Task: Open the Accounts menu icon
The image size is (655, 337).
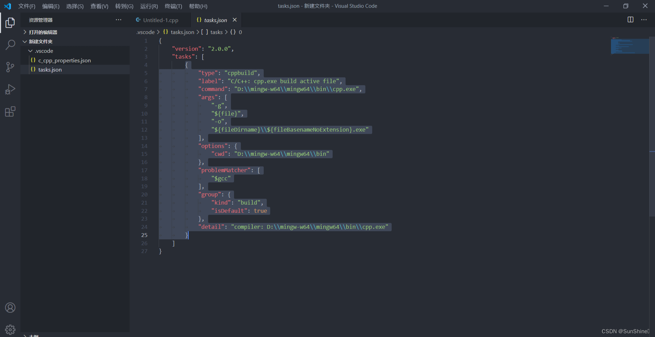Action: pos(10,308)
